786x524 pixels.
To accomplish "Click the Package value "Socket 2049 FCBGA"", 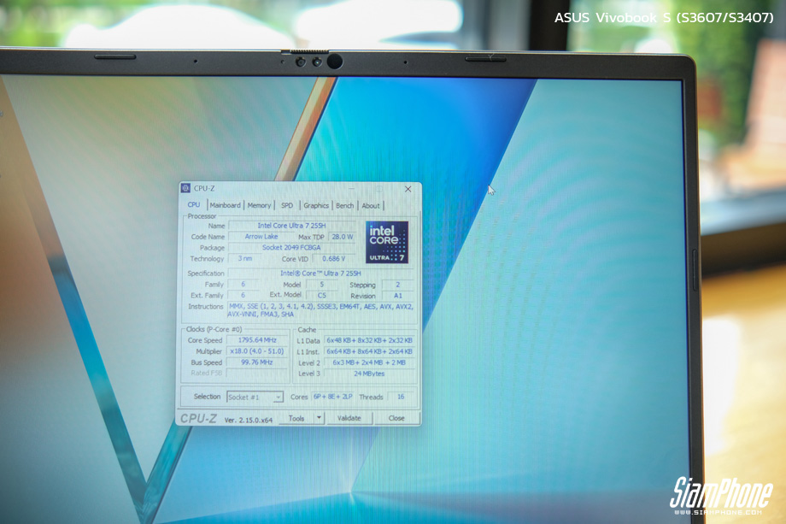I will pos(291,248).
